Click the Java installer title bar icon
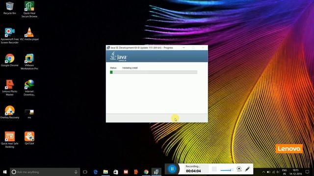Viewport: 314px width, 176px height. pyautogui.click(x=108, y=48)
